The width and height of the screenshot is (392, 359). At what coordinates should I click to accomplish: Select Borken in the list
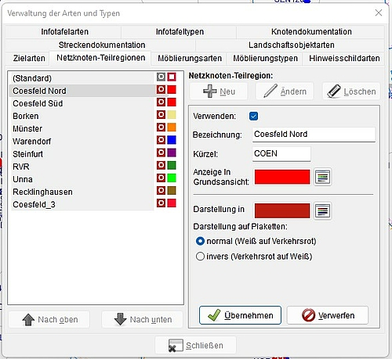click(82, 116)
